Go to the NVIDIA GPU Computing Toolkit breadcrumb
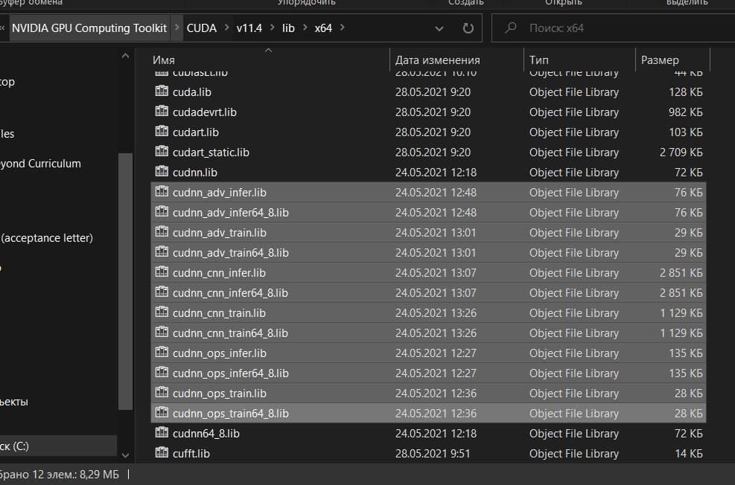Screen dimensions: 735x485 click(89, 28)
